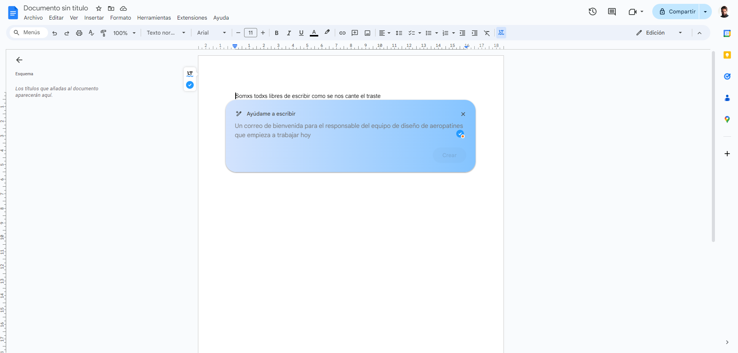Open the version history icon
Screen dimensions: 738x353
click(x=592, y=12)
